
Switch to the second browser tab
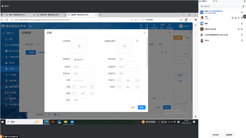pos(51,15)
